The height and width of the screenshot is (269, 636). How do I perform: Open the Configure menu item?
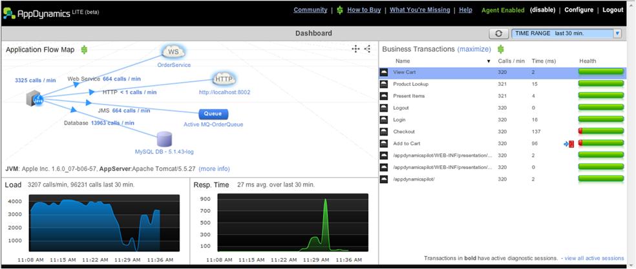click(578, 10)
